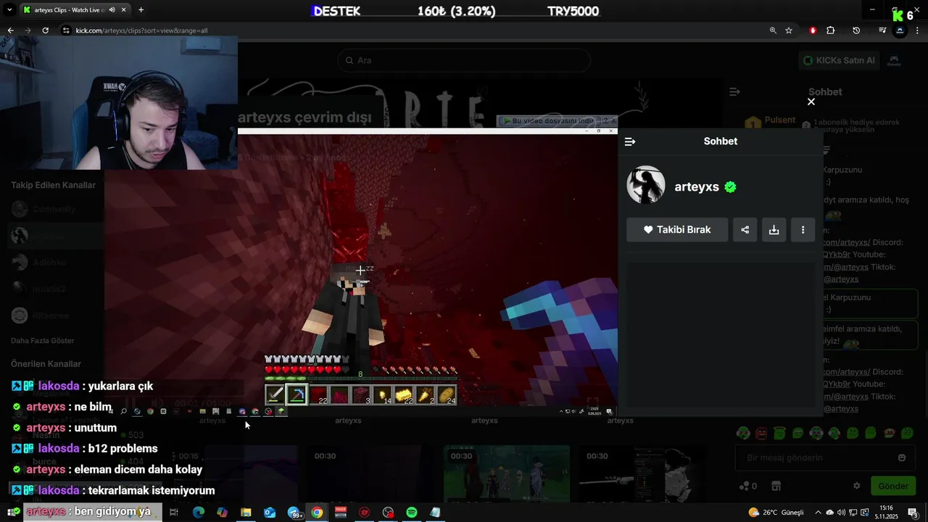Open the zoom magnifier in the address bar
The height and width of the screenshot is (522, 928).
click(x=773, y=30)
